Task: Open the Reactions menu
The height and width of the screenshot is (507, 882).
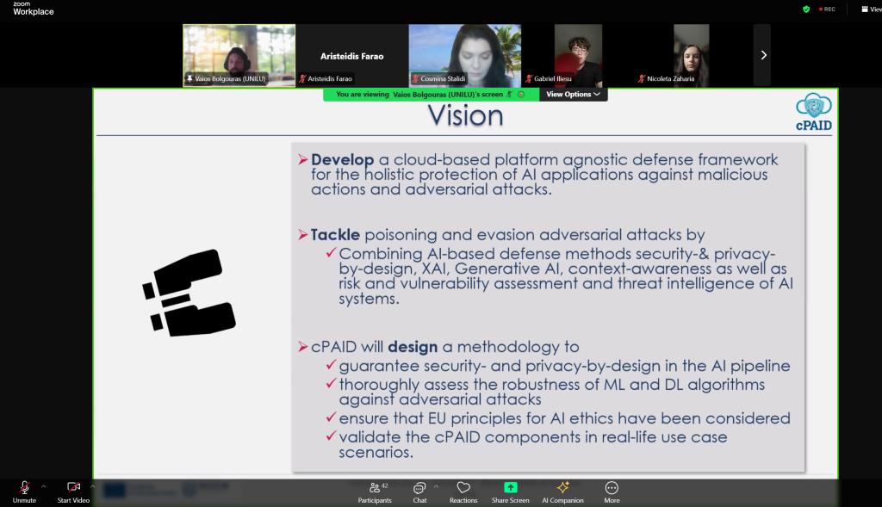Action: (x=463, y=492)
